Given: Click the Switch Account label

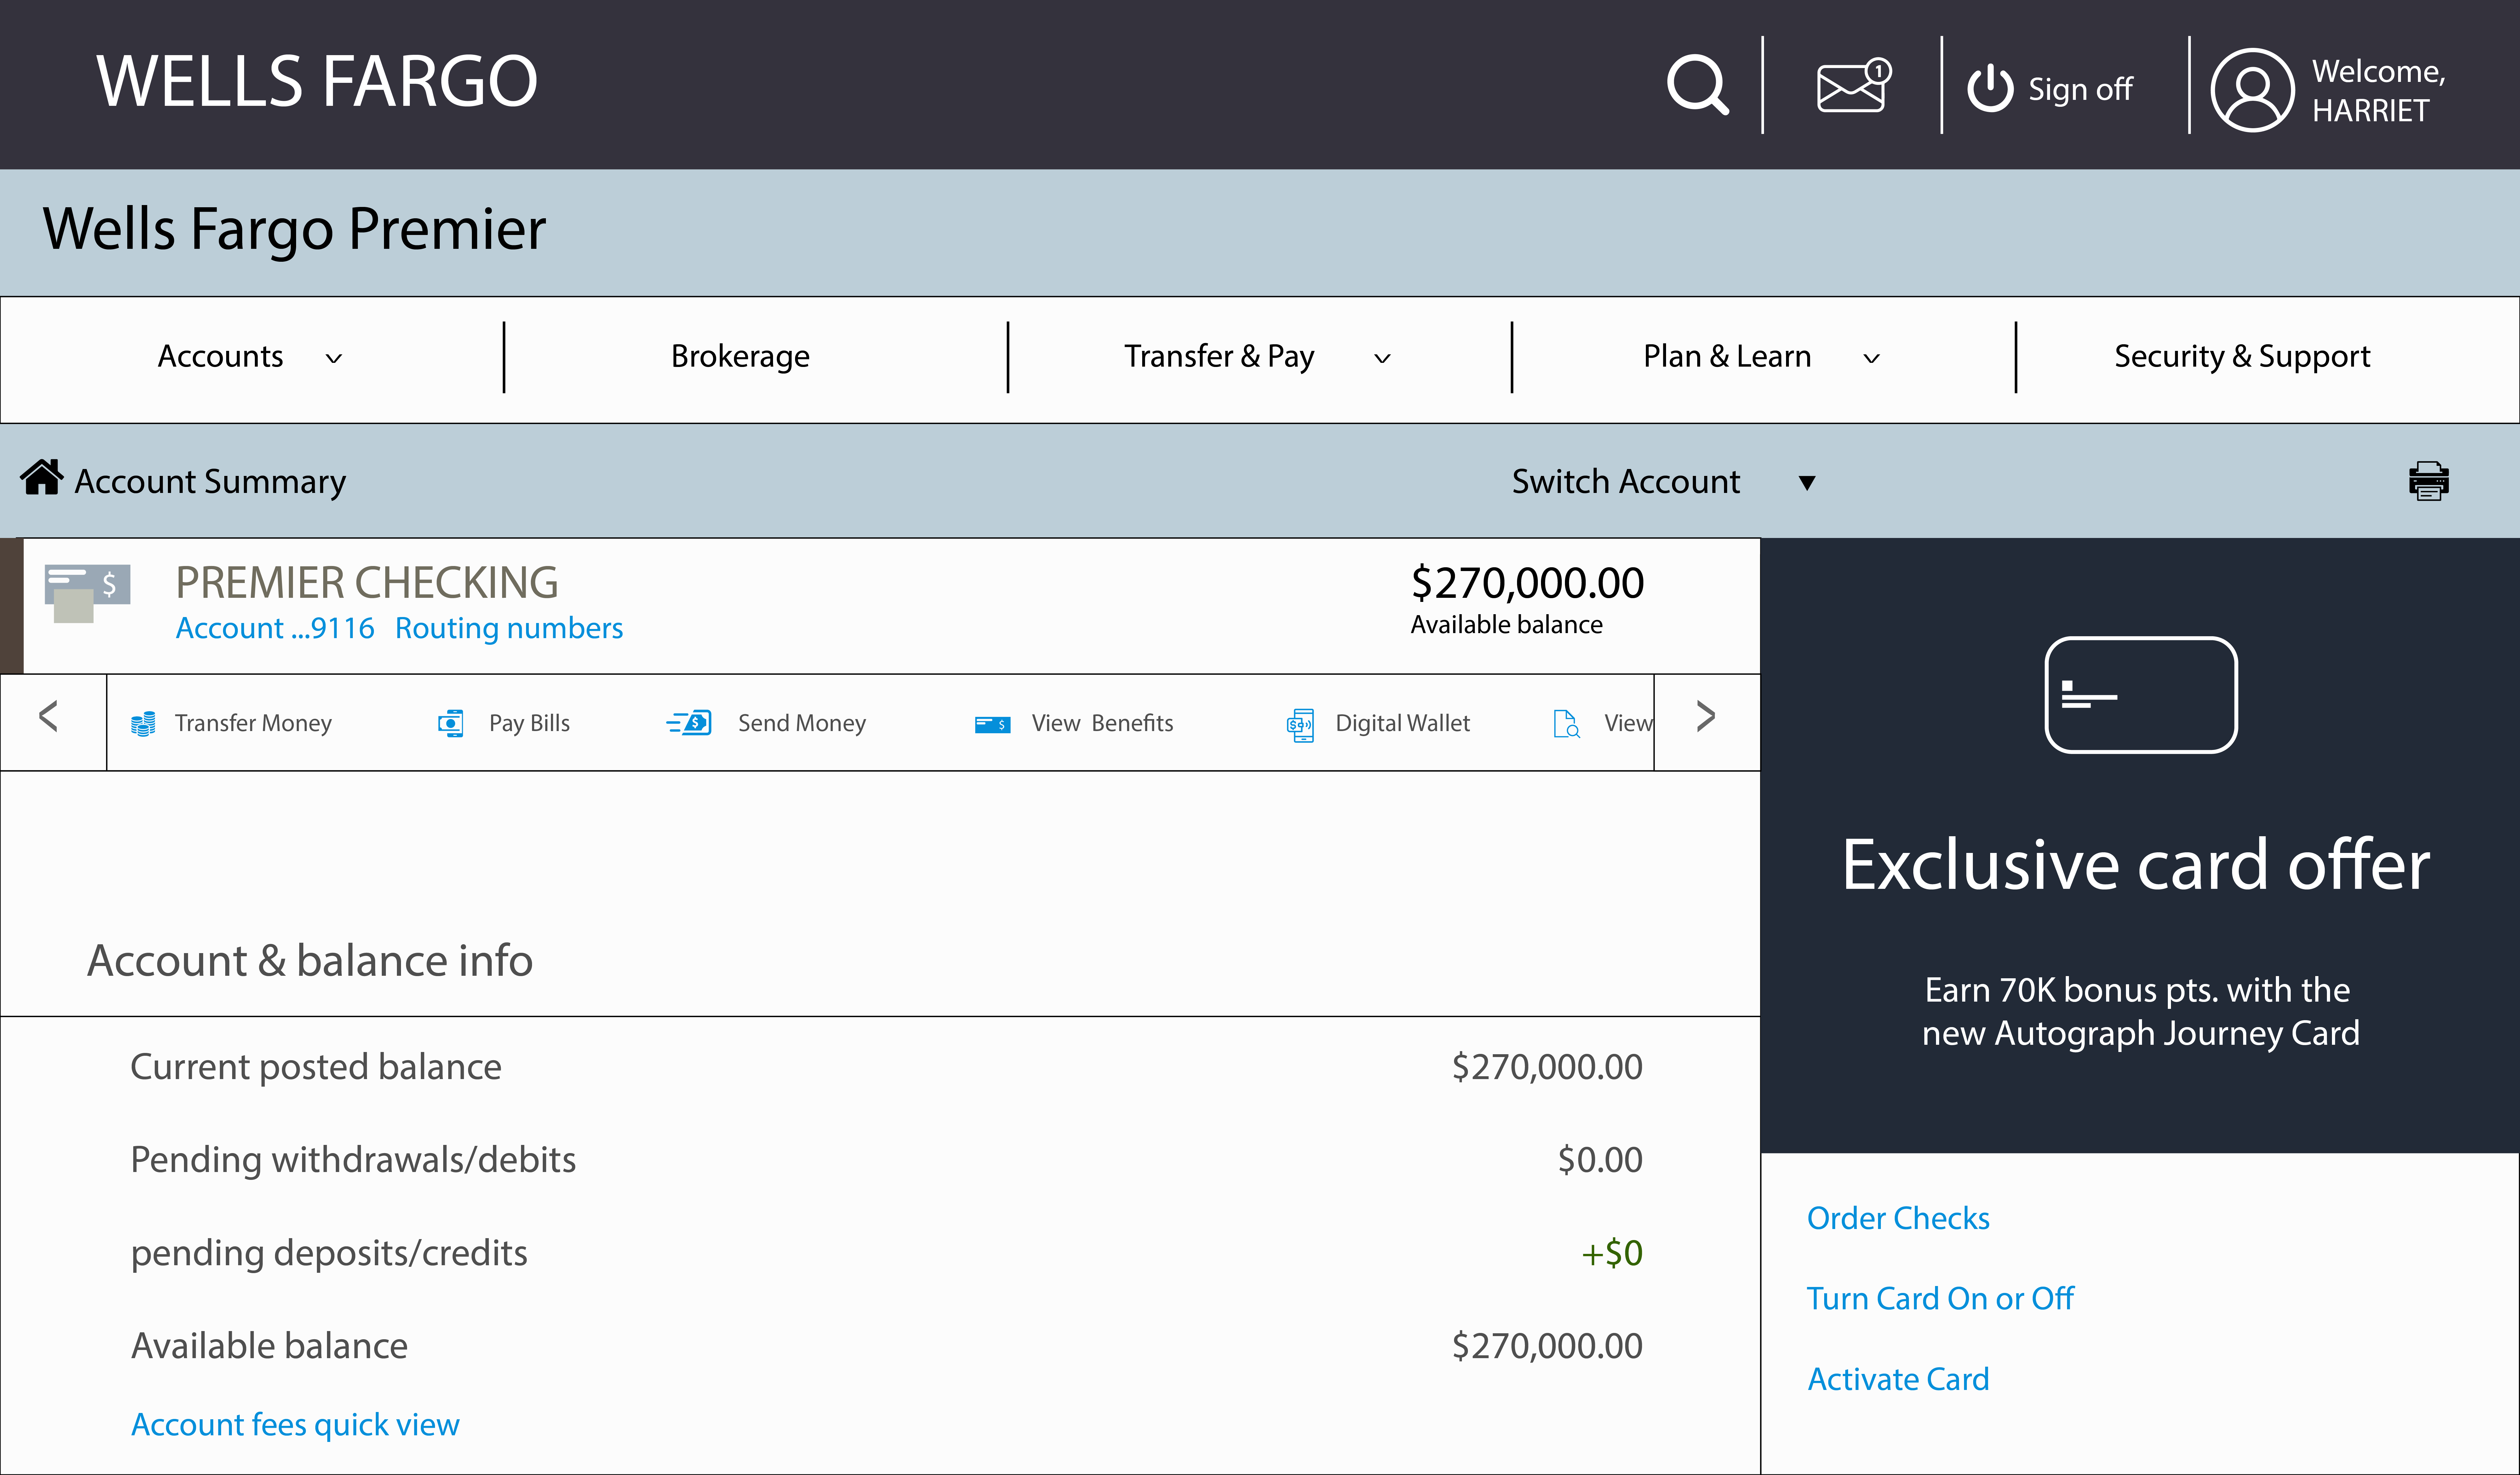Looking at the screenshot, I should [x=1626, y=482].
